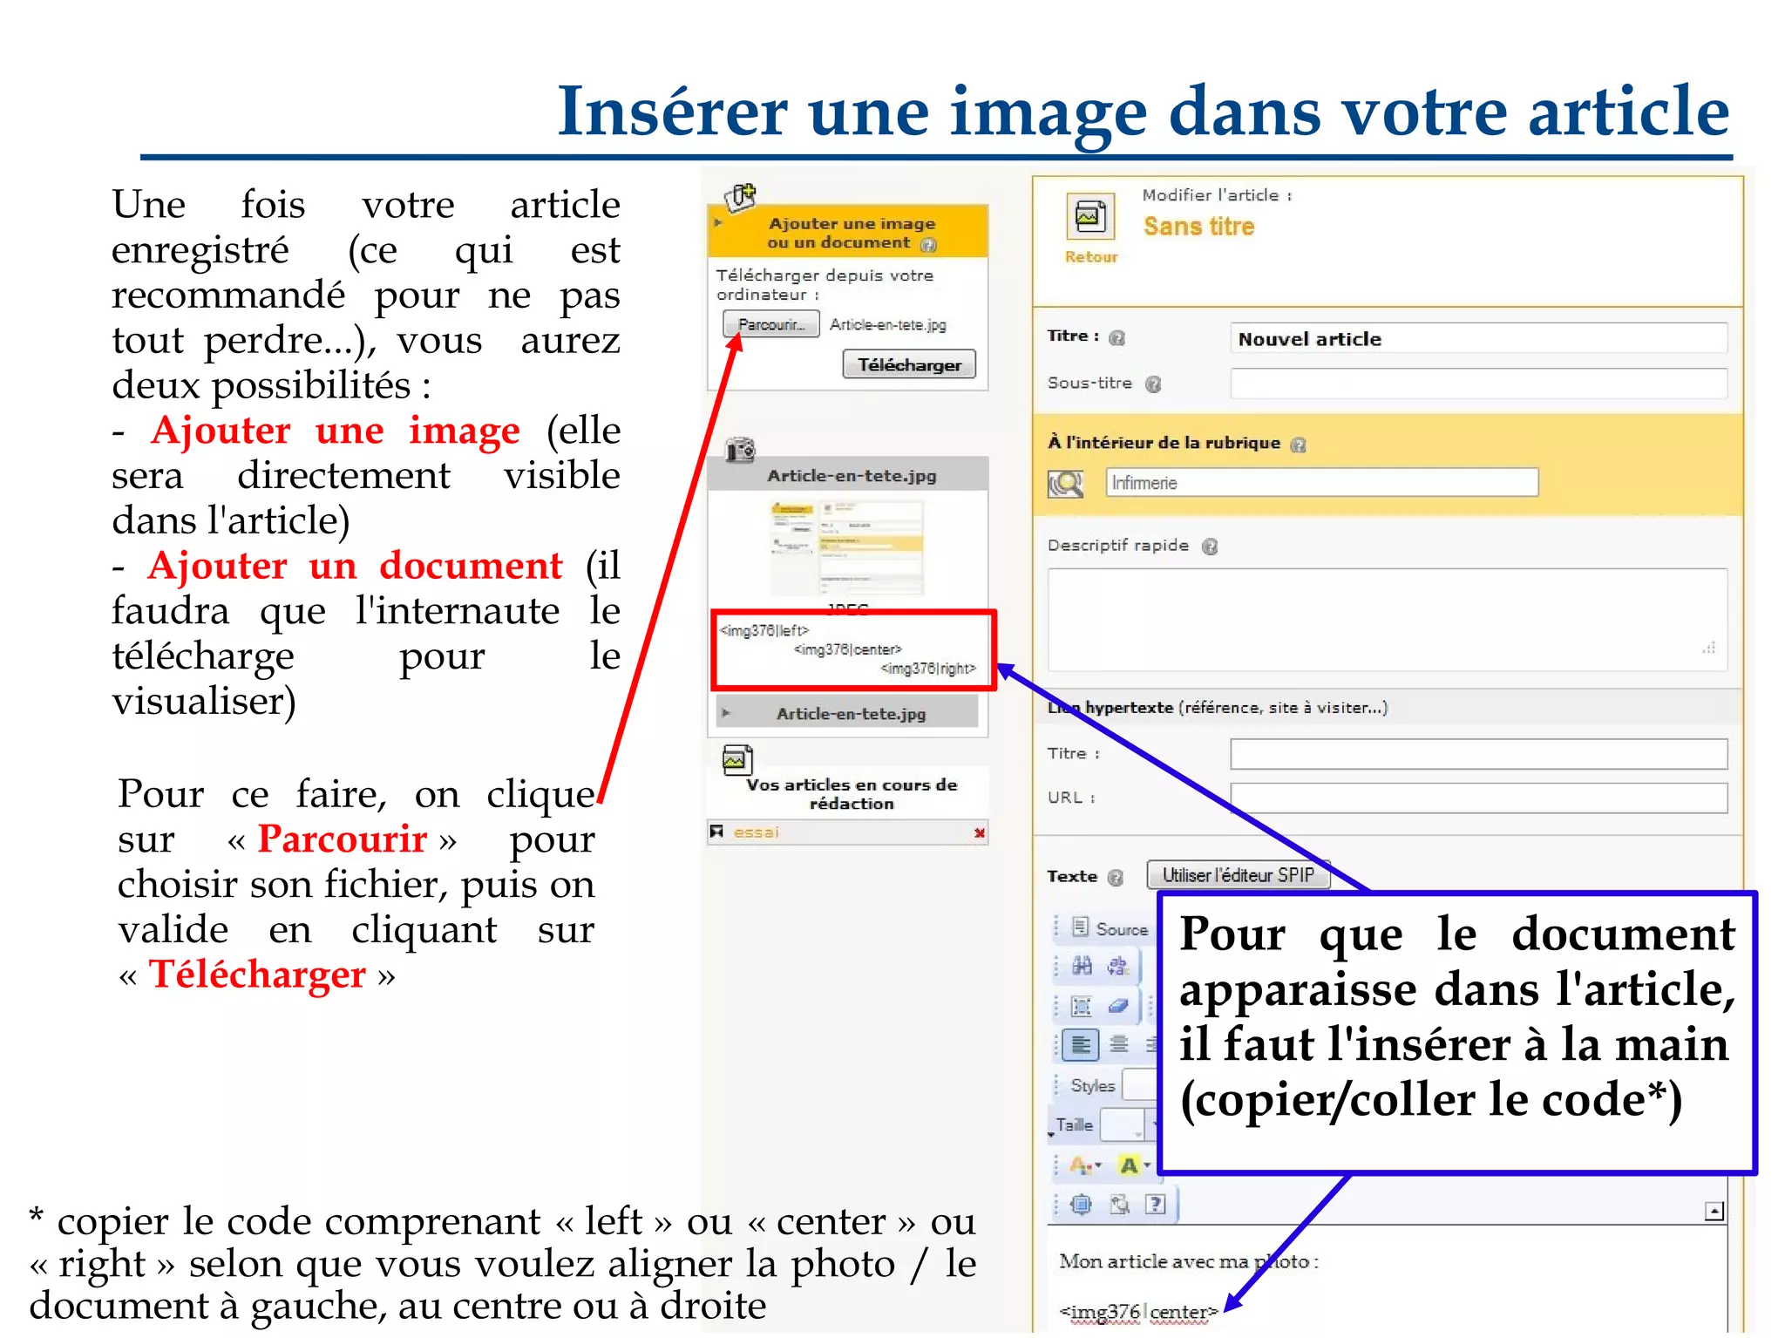Click the Replace text icon
The width and height of the screenshot is (1785, 1338).
pyautogui.click(x=1118, y=966)
